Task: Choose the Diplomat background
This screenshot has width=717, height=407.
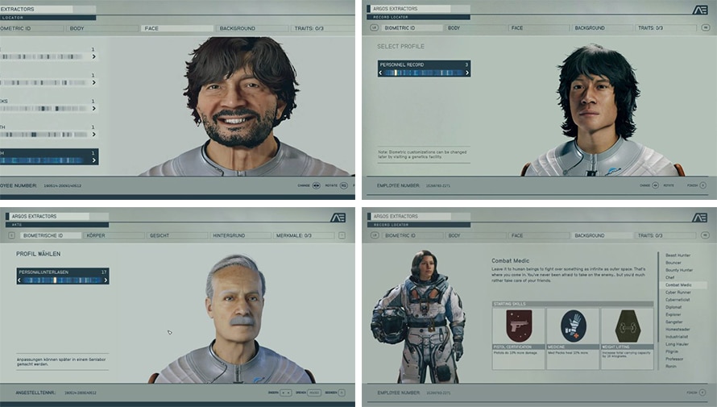Action: tap(673, 307)
